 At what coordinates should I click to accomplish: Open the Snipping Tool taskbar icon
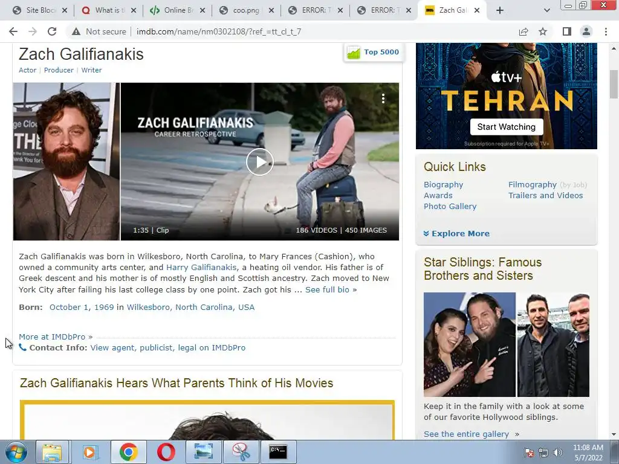[x=241, y=452]
